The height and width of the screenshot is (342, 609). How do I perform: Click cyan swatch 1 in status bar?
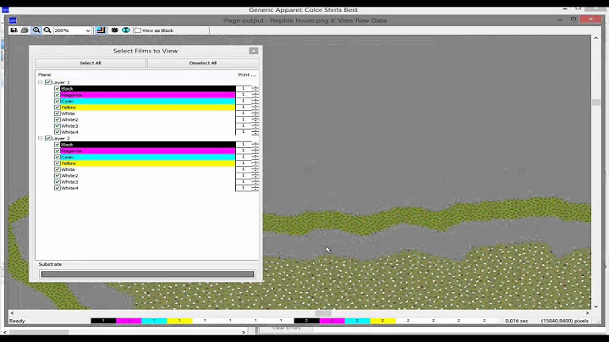154,321
